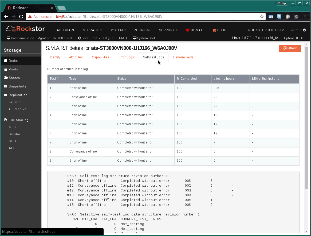Viewport: 311px width, 236px height.
Task: Click the Rockstor logo
Action: tap(25, 29)
